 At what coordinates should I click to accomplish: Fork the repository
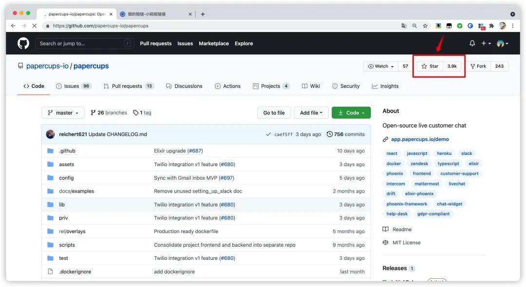coord(478,66)
